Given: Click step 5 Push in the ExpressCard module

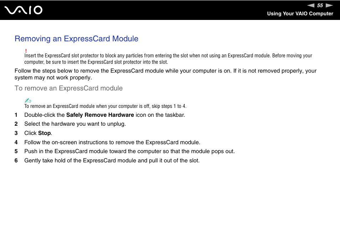Looking at the screenshot, I should coord(129,151).
